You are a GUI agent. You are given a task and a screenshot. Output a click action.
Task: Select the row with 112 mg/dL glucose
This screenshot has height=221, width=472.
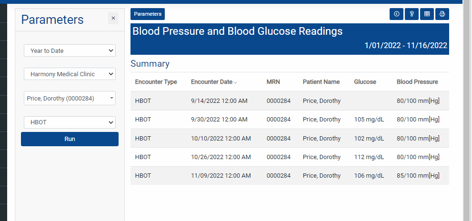click(290, 157)
